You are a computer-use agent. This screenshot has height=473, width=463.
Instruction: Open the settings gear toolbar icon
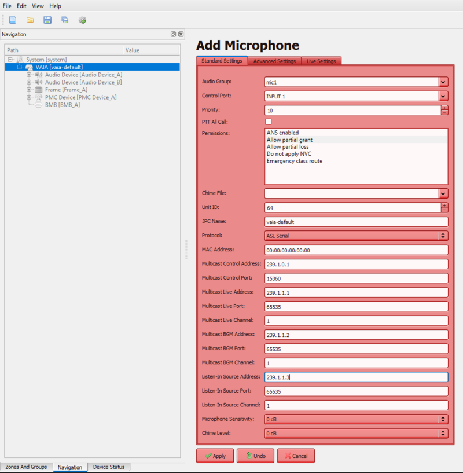[82, 19]
